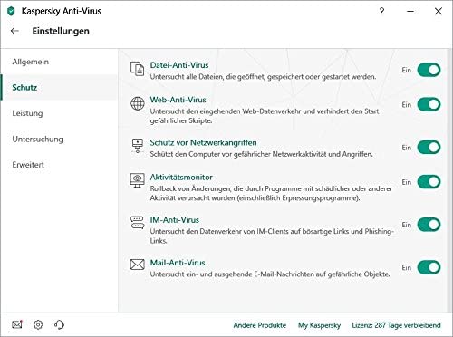Disable the Mail-Anti-Virus switch
The height and width of the screenshot is (337, 453).
click(429, 267)
